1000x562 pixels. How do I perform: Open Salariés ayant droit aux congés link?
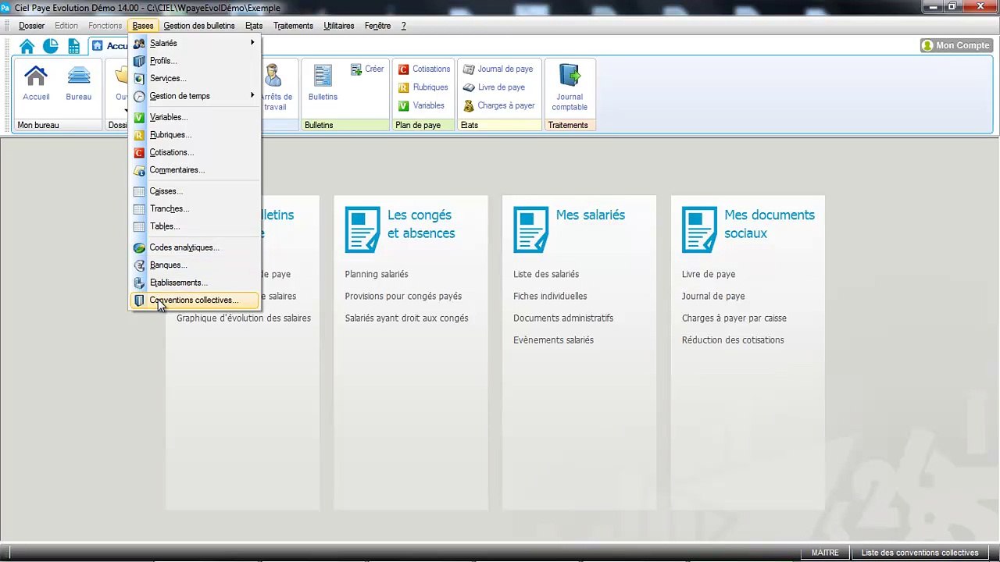(406, 318)
